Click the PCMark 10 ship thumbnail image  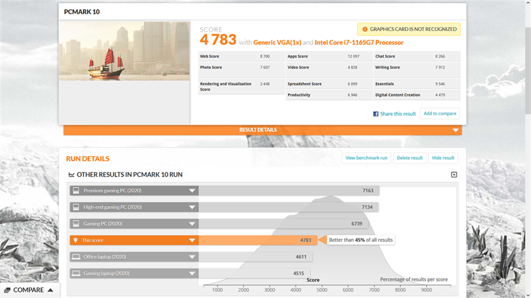[x=124, y=51]
